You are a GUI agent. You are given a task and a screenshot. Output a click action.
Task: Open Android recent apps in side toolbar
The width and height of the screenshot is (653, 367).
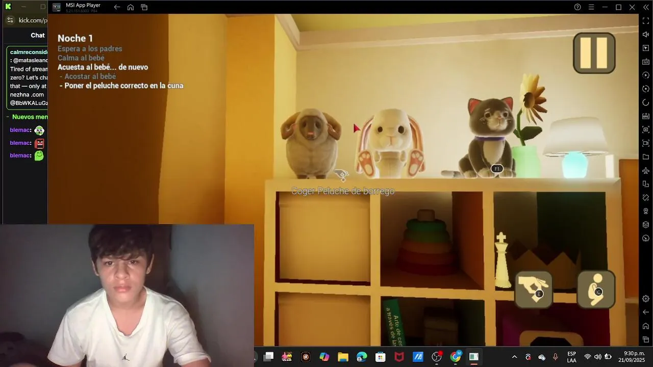pos(646,339)
